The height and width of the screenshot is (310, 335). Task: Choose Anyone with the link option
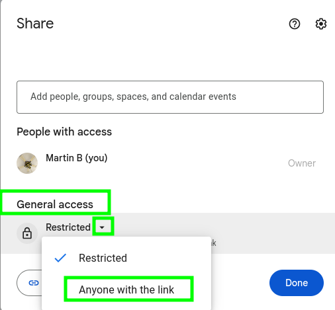[126, 290]
